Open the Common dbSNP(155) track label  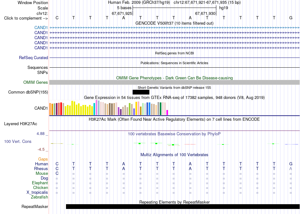tap(28, 92)
